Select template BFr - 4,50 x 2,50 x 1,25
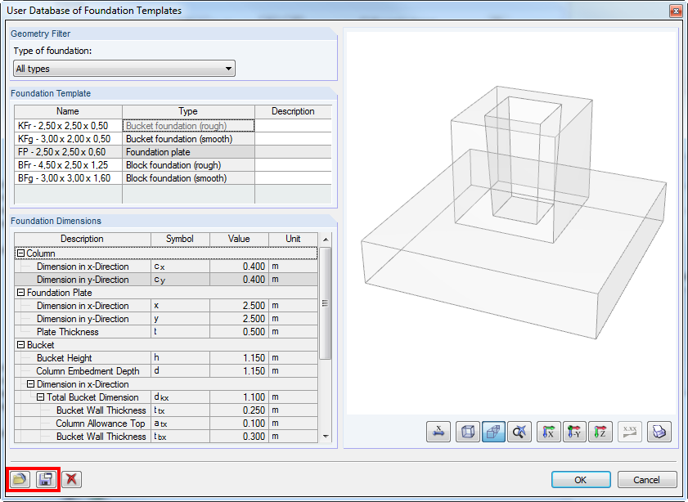The height and width of the screenshot is (502, 688). [x=68, y=165]
